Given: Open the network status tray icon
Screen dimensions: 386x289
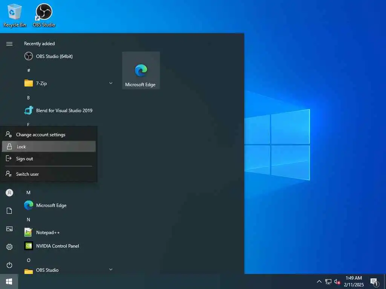Looking at the screenshot, I should click(328, 281).
